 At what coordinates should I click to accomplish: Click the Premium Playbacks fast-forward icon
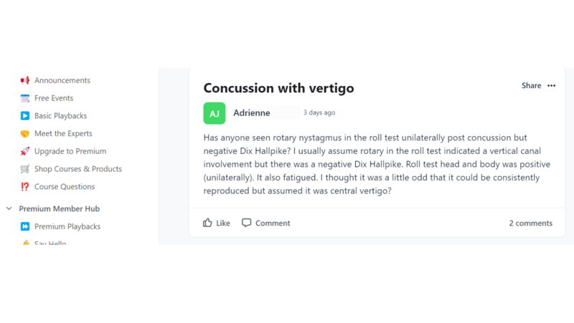tap(25, 226)
